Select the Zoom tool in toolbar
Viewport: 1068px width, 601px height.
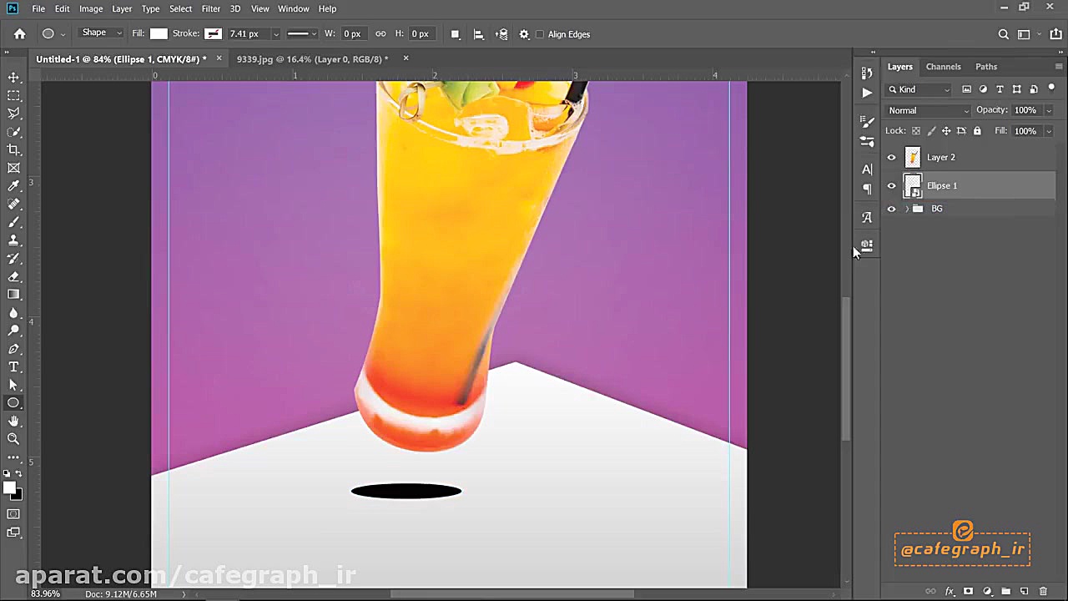(x=13, y=439)
